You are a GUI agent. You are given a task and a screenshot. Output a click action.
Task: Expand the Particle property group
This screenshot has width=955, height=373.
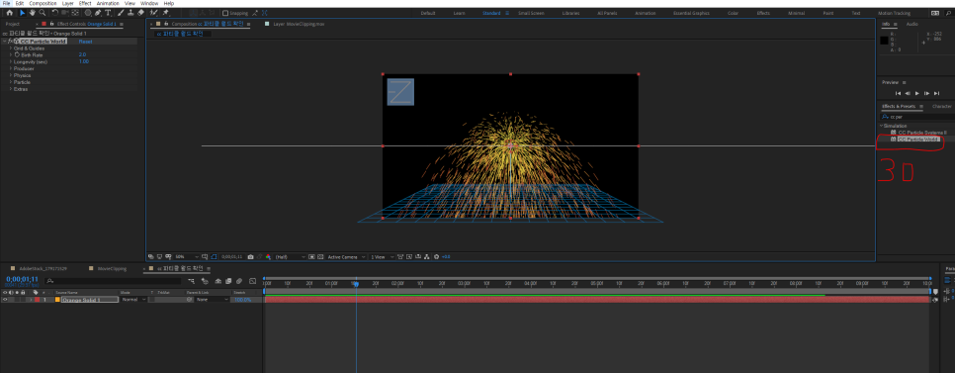click(10, 82)
